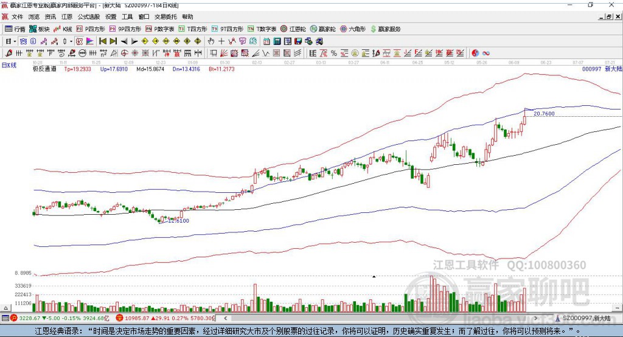Select the crosshair cursor tool
Viewport: 623px width, 337px height.
tap(221, 41)
